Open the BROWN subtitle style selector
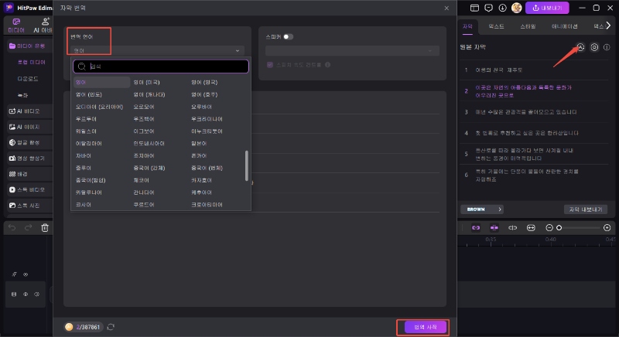Image resolution: width=619 pixels, height=337 pixels. pyautogui.click(x=482, y=209)
